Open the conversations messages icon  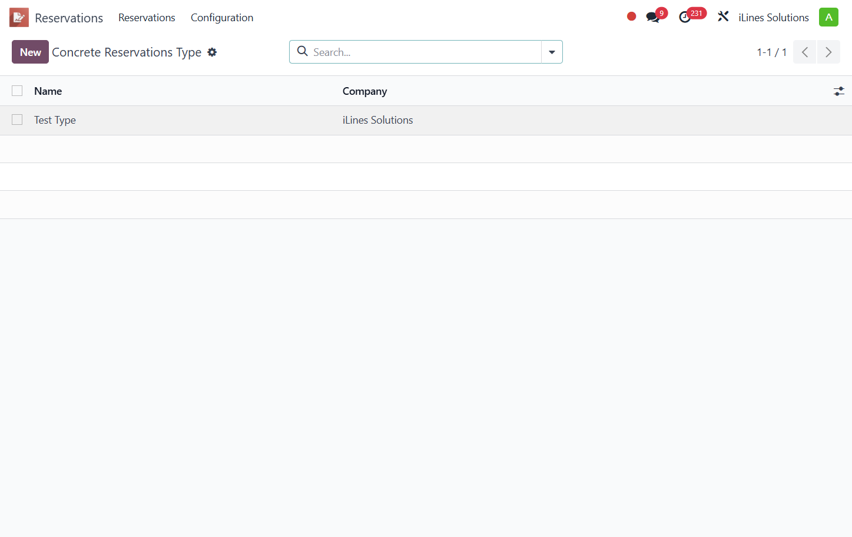pyautogui.click(x=653, y=17)
